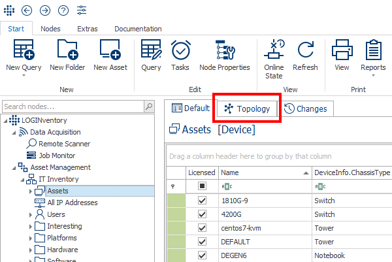Open the New Query dropdown arrow
392x262 pixels.
(24, 75)
